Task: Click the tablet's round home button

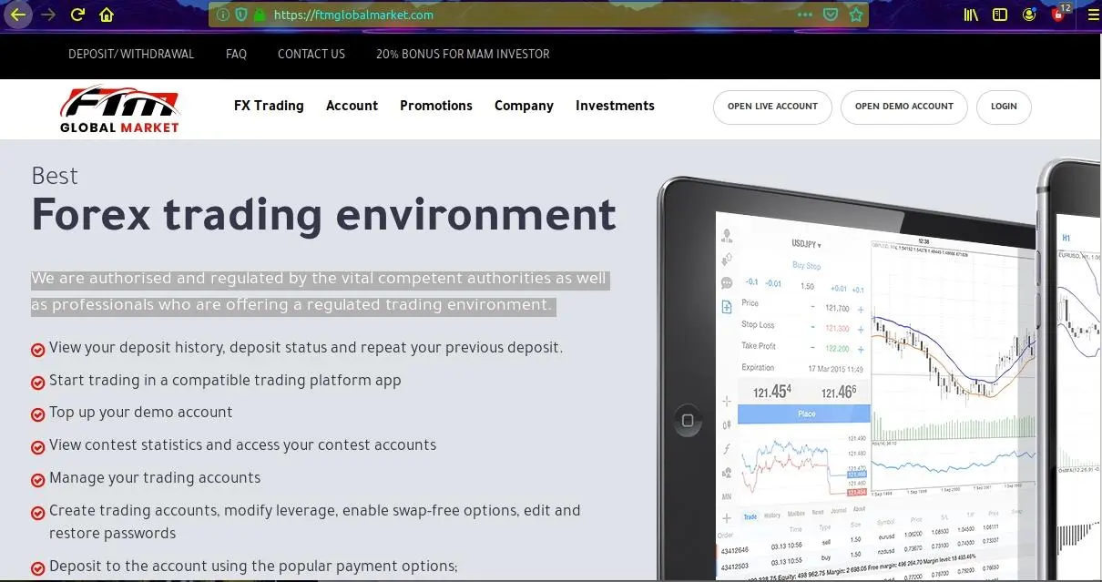Action: pyautogui.click(x=689, y=421)
